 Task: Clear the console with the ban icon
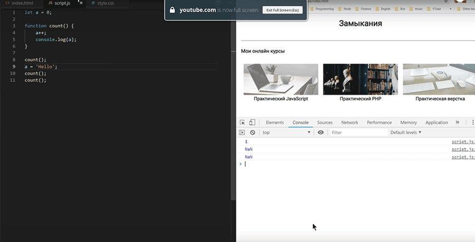252,132
